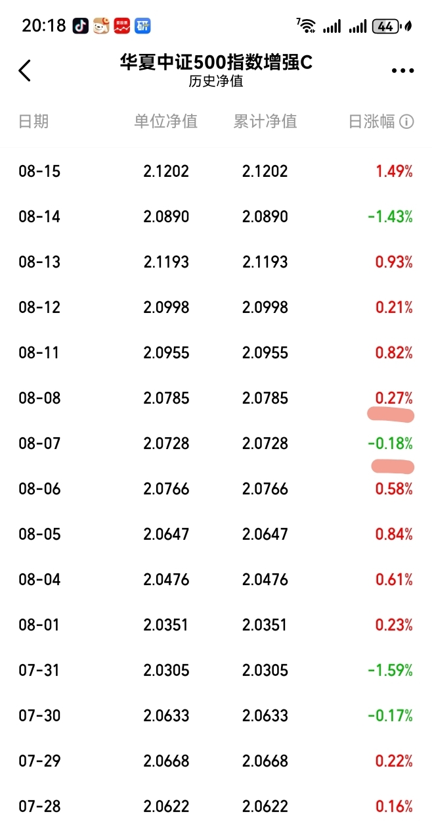The width and height of the screenshot is (432, 831).
Task: Open the 08-15 net value row
Action: coord(216,172)
